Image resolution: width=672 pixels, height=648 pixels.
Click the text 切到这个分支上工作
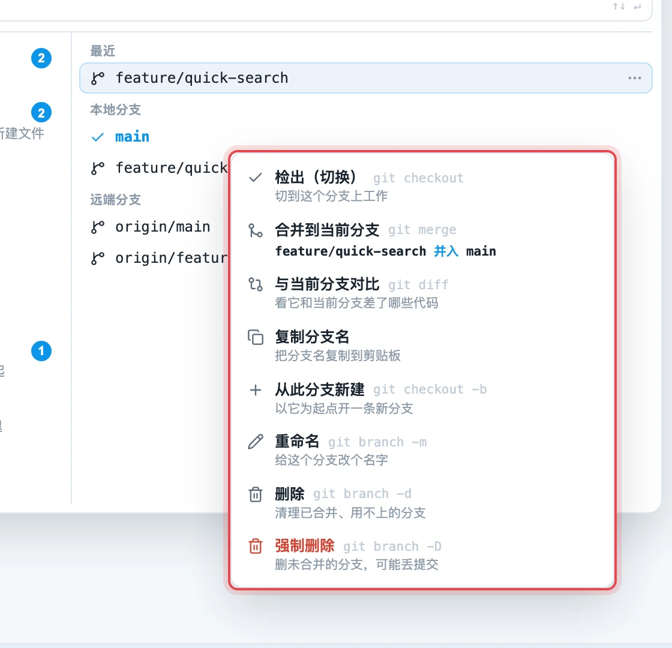click(x=331, y=196)
